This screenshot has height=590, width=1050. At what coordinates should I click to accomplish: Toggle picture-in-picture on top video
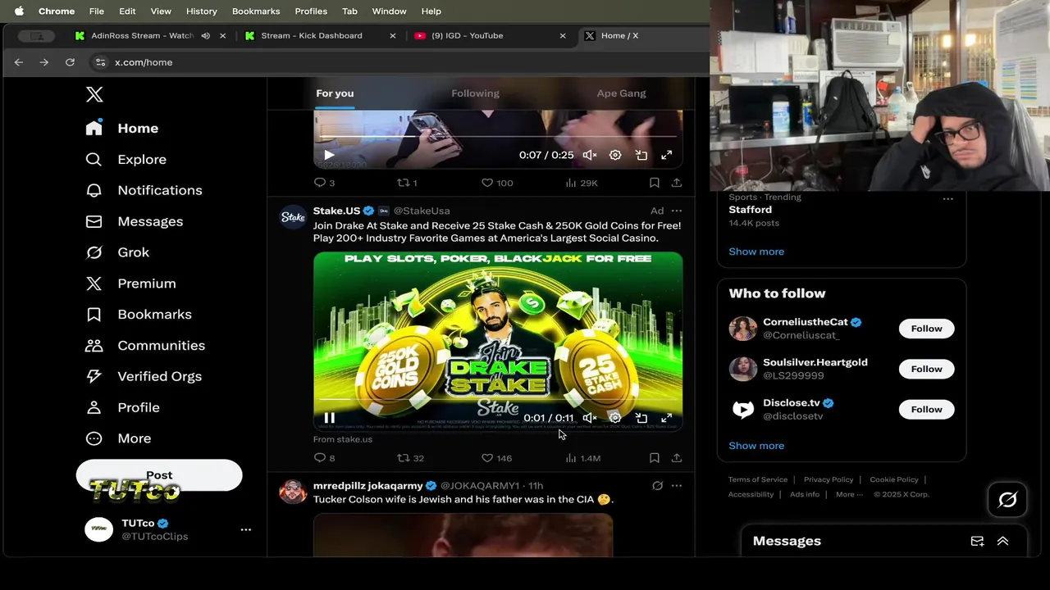[641, 155]
